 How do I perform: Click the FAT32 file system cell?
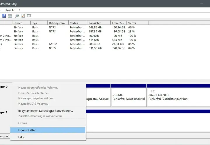pos(53,44)
